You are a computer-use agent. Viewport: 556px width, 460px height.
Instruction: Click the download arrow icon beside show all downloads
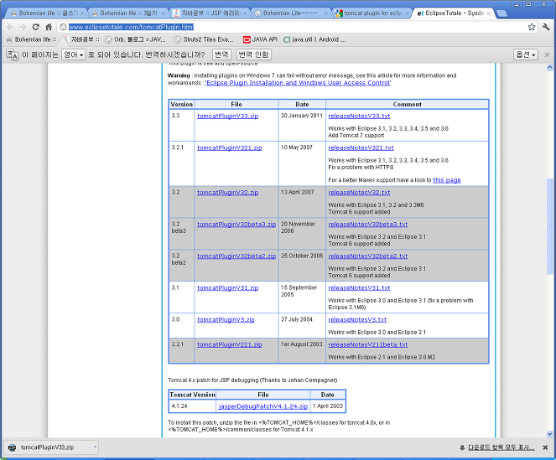(x=462, y=447)
